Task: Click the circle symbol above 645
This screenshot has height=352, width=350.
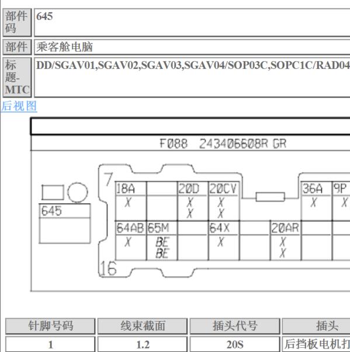Action: click(78, 193)
